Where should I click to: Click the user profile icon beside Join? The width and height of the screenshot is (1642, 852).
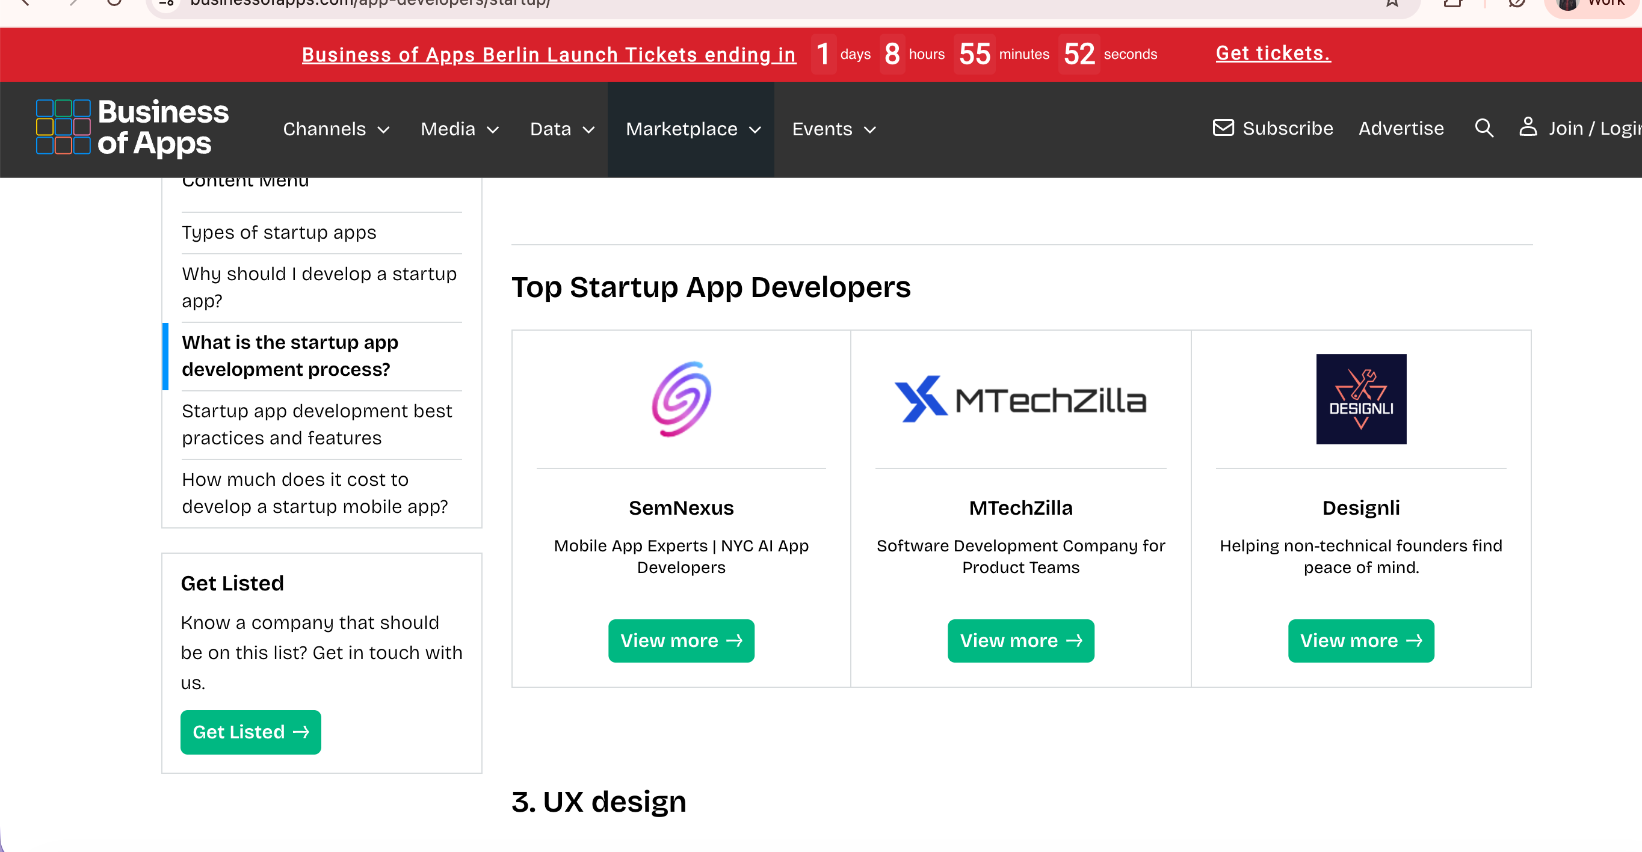[x=1528, y=127]
